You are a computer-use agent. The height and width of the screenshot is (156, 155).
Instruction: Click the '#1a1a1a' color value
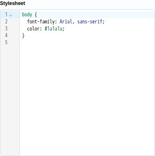[53, 29]
